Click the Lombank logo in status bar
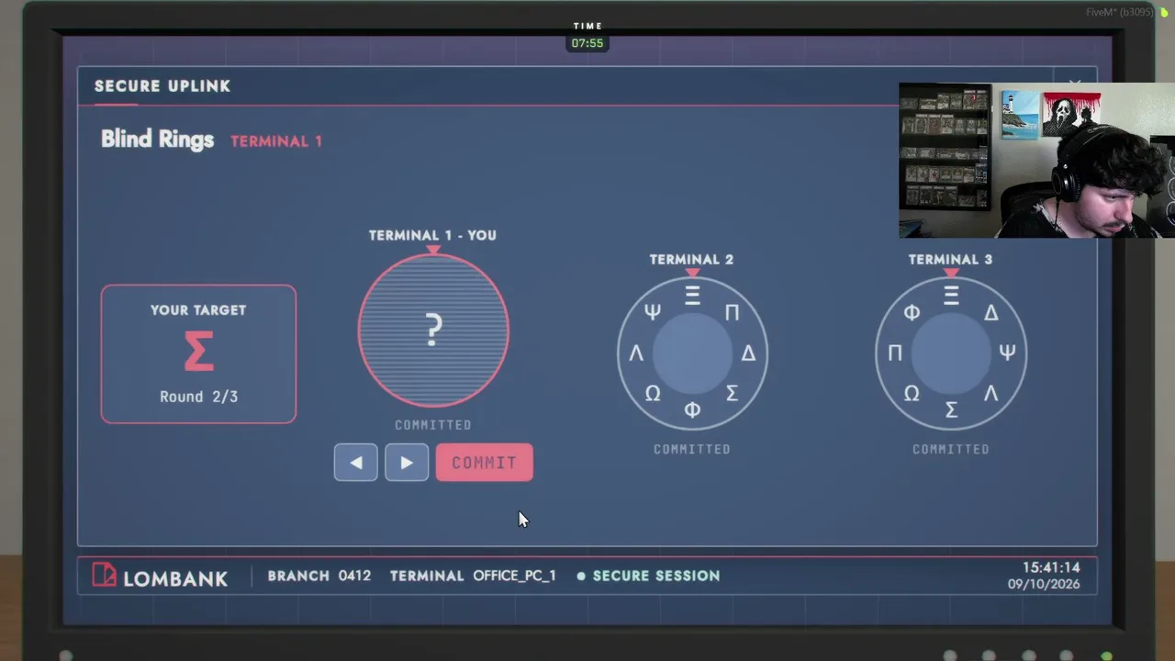1175x661 pixels. (x=160, y=577)
